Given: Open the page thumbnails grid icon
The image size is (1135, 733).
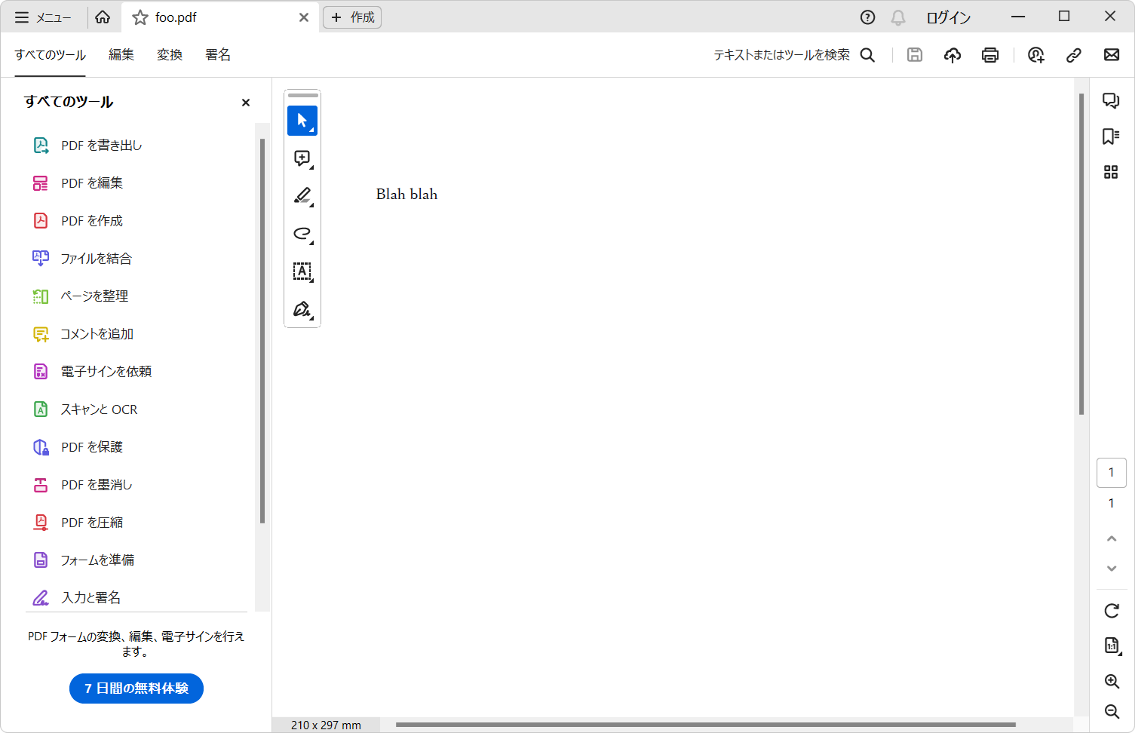Looking at the screenshot, I should pos(1111,173).
